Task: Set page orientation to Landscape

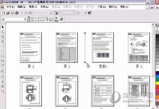Action: (51, 19)
